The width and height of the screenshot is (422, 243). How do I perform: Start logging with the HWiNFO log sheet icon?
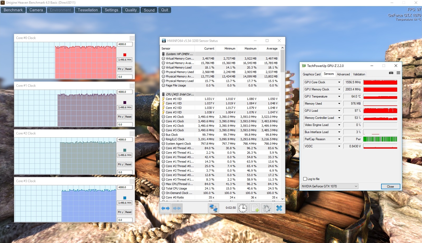[255, 208]
